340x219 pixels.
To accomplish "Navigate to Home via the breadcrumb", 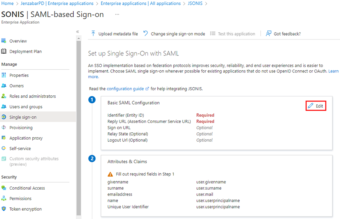I will tap(7, 3).
